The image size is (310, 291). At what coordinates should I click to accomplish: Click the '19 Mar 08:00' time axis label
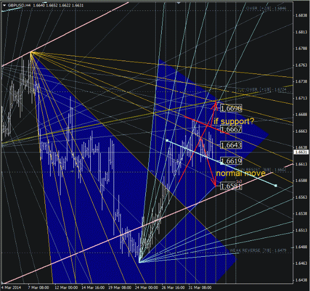click(x=120, y=288)
